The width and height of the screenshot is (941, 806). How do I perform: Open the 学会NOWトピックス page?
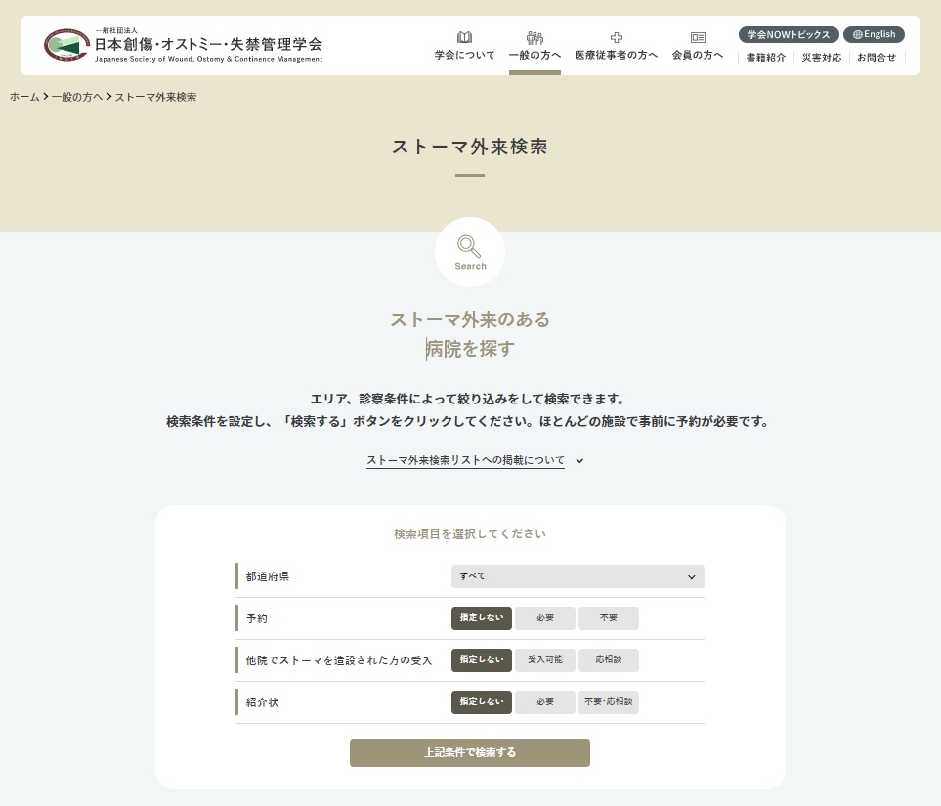[789, 34]
